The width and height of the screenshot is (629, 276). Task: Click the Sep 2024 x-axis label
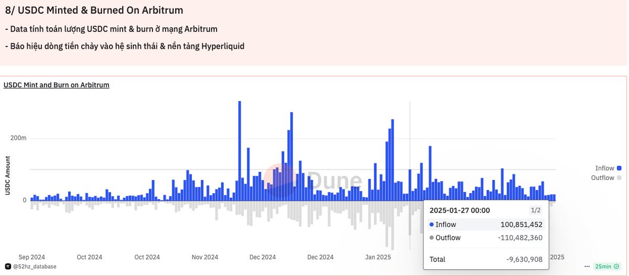[x=31, y=257]
